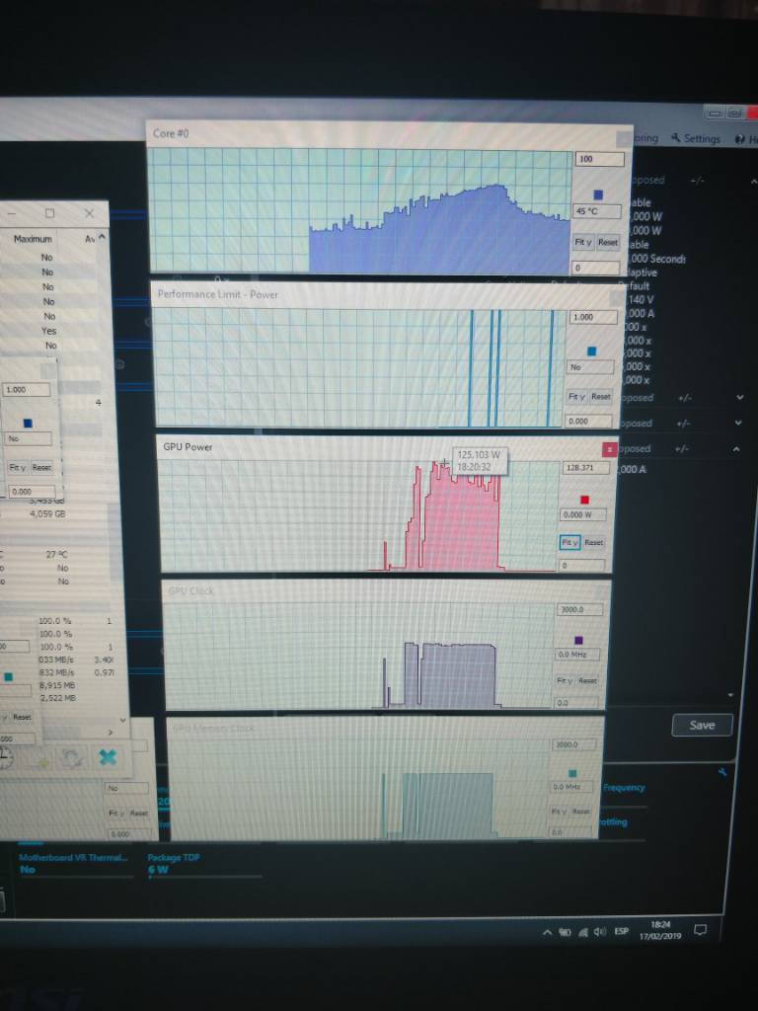Click Reset in the Core #0 graph
The width and height of the screenshot is (758, 1011).
click(x=607, y=242)
